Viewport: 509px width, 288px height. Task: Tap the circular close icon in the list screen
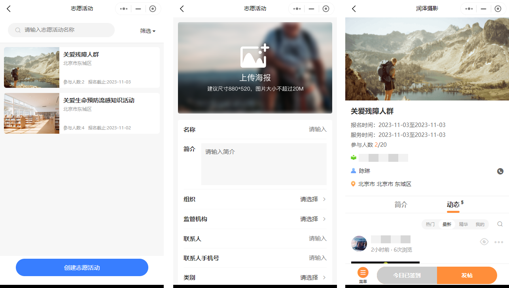pyautogui.click(x=153, y=9)
